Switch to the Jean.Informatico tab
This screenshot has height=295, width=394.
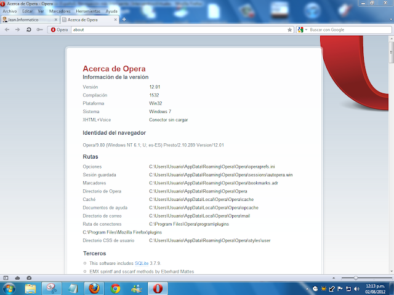coord(28,20)
